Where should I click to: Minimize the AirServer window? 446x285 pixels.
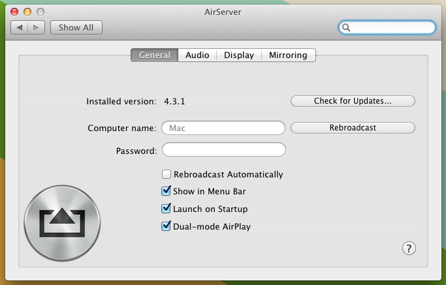[x=27, y=12]
